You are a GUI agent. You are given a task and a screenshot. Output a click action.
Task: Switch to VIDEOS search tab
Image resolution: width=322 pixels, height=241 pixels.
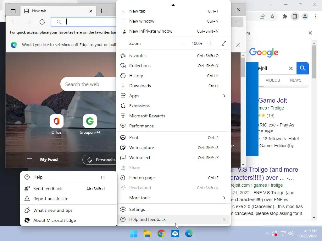point(273,80)
